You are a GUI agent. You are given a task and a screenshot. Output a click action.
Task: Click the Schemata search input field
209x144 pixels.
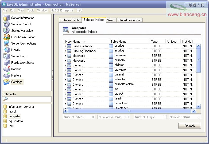27,99
